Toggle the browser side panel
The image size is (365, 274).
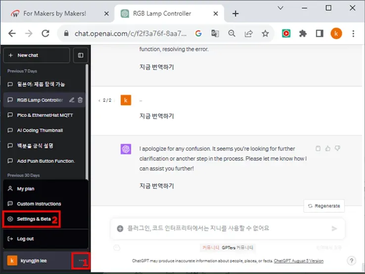tap(319, 34)
